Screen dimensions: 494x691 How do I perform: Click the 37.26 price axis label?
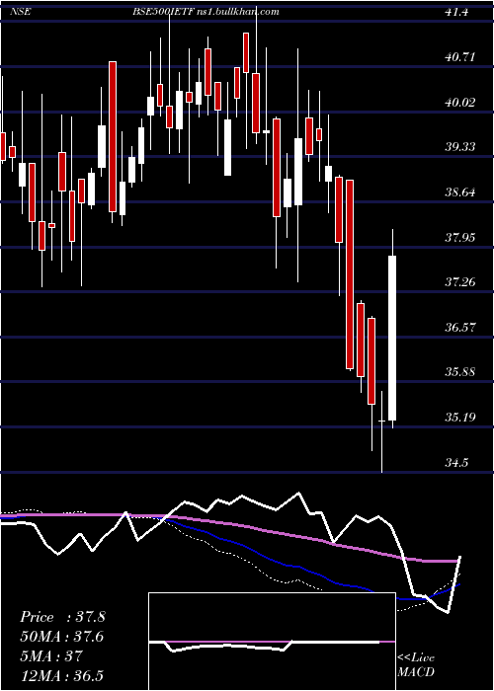coord(460,282)
